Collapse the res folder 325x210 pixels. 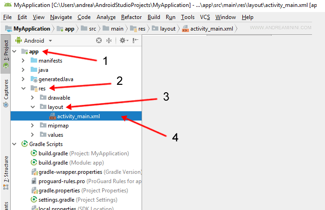pyautogui.click(x=23, y=89)
